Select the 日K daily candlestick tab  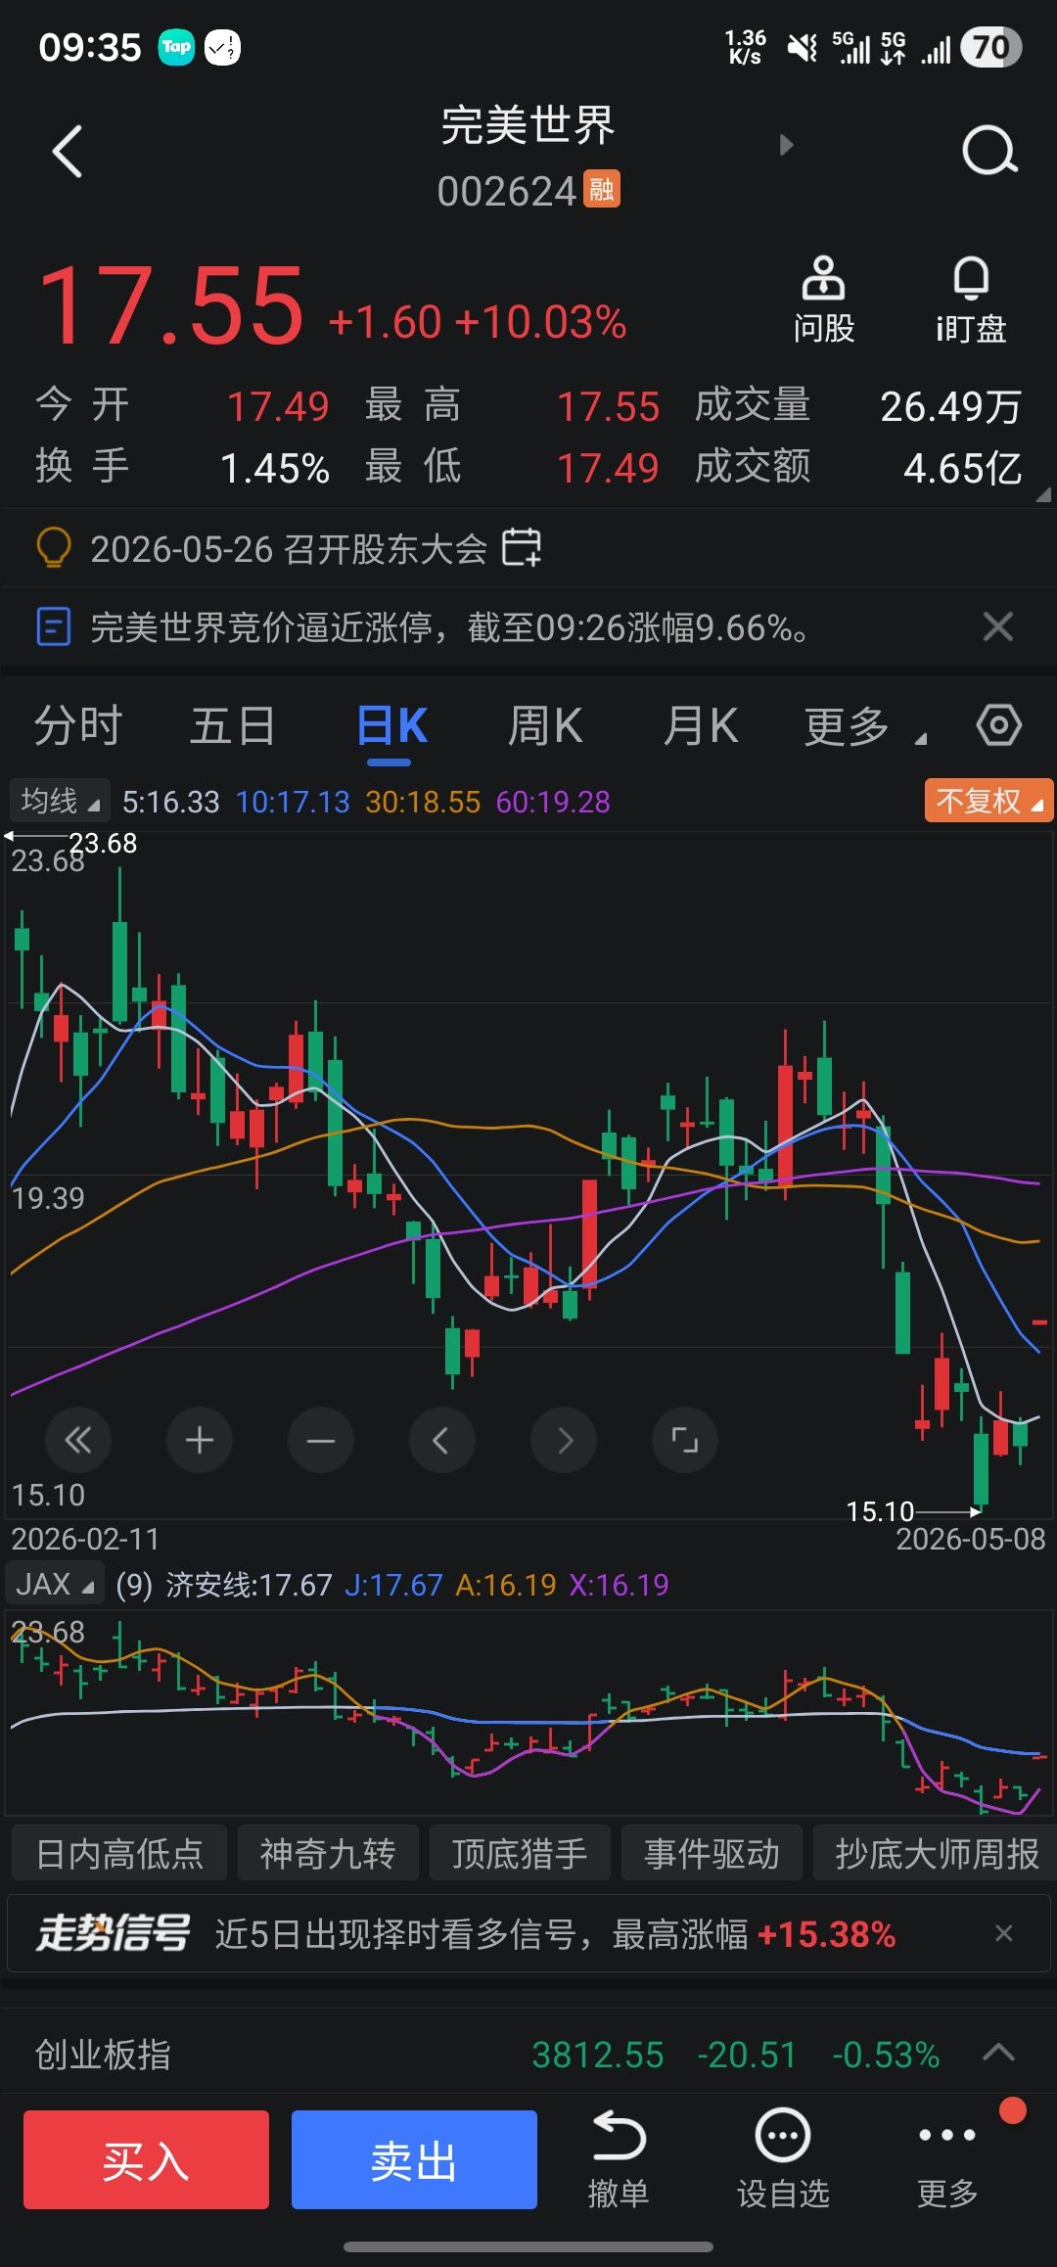click(x=391, y=726)
